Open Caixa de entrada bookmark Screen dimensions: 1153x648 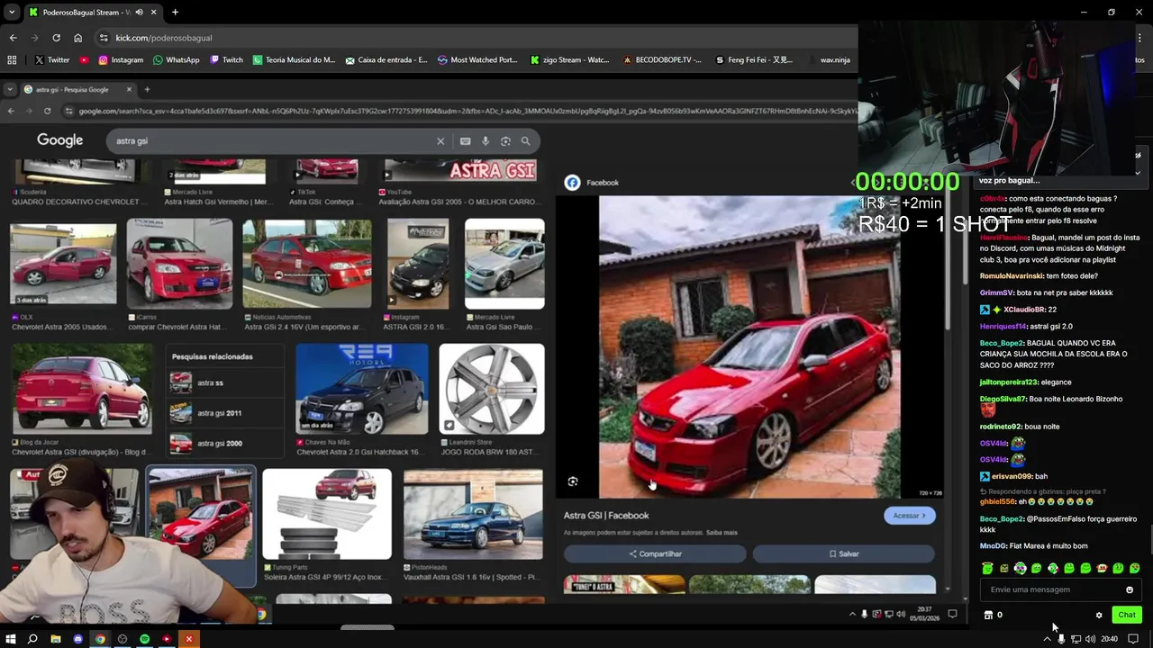(386, 60)
